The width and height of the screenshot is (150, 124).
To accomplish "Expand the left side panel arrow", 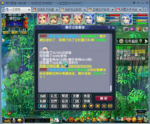I will click(4, 40).
